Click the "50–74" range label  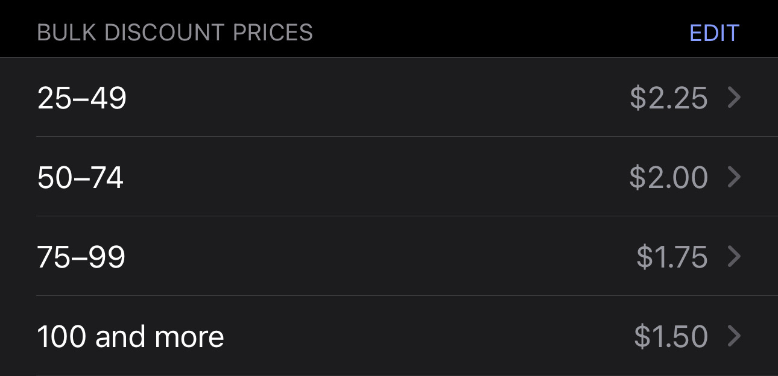click(80, 178)
